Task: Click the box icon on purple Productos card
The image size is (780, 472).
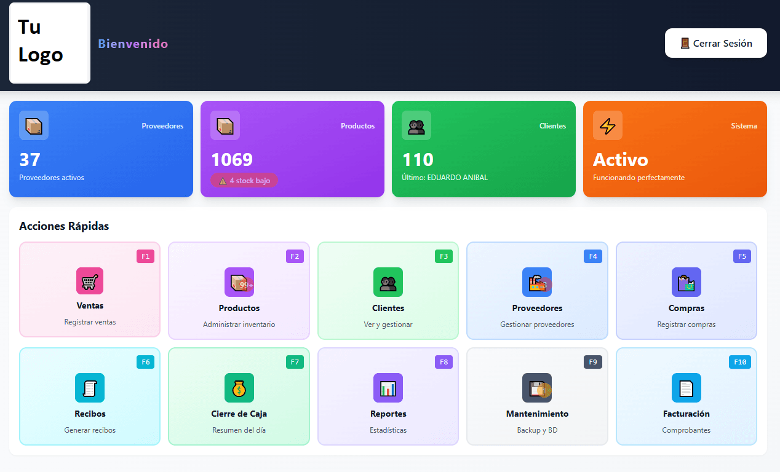Action: [225, 125]
